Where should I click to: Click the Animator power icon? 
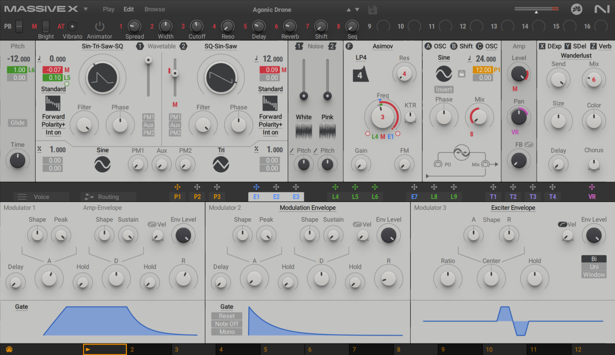99,26
